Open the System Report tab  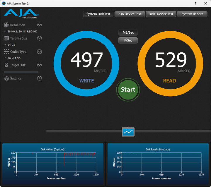pos(192,14)
